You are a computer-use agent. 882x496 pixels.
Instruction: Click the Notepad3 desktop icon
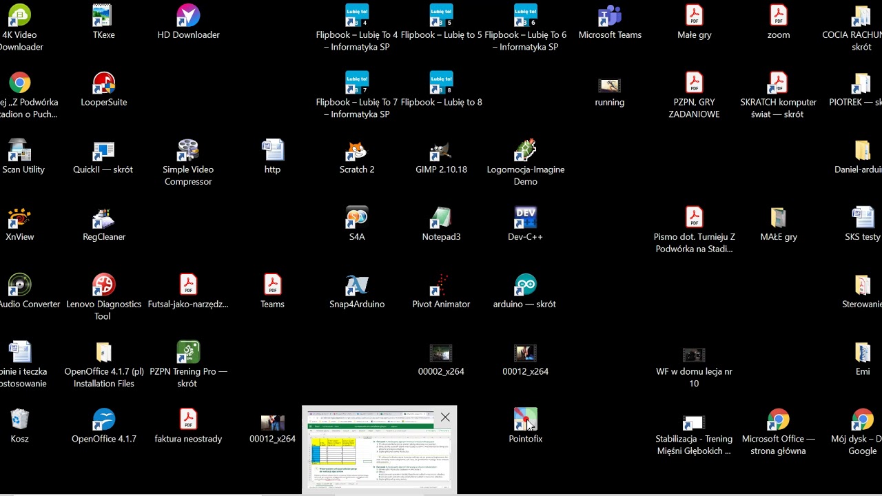coord(441,224)
